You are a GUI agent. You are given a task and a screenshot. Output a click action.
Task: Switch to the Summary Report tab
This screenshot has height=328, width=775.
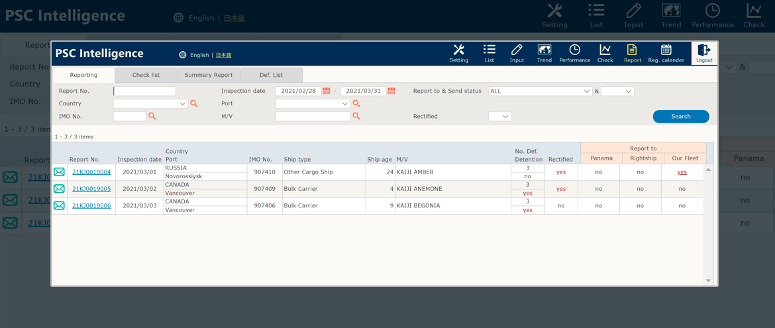click(209, 75)
